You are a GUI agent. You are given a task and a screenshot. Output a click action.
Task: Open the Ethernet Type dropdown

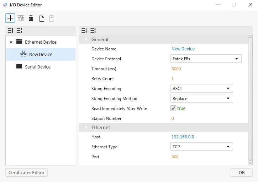point(201,147)
